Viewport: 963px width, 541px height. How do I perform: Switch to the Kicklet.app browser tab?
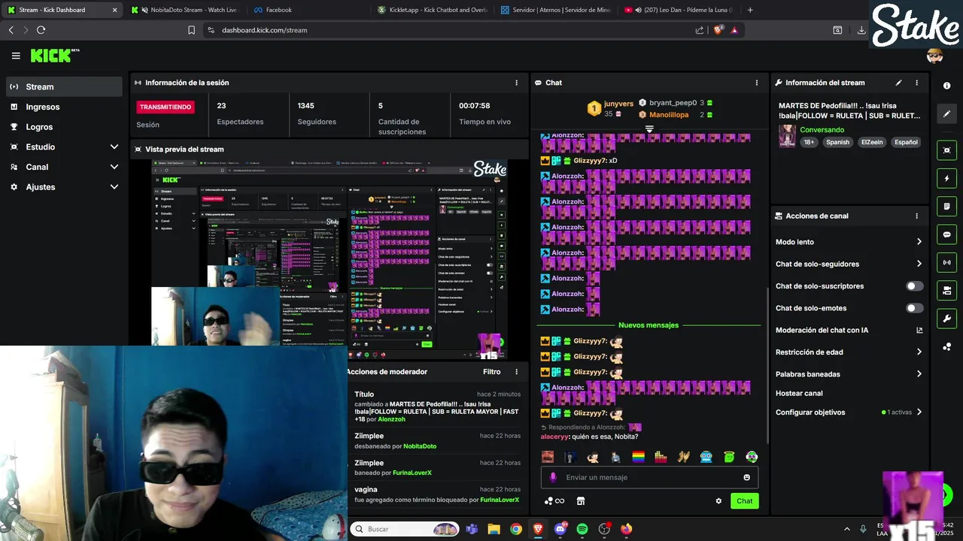(433, 10)
